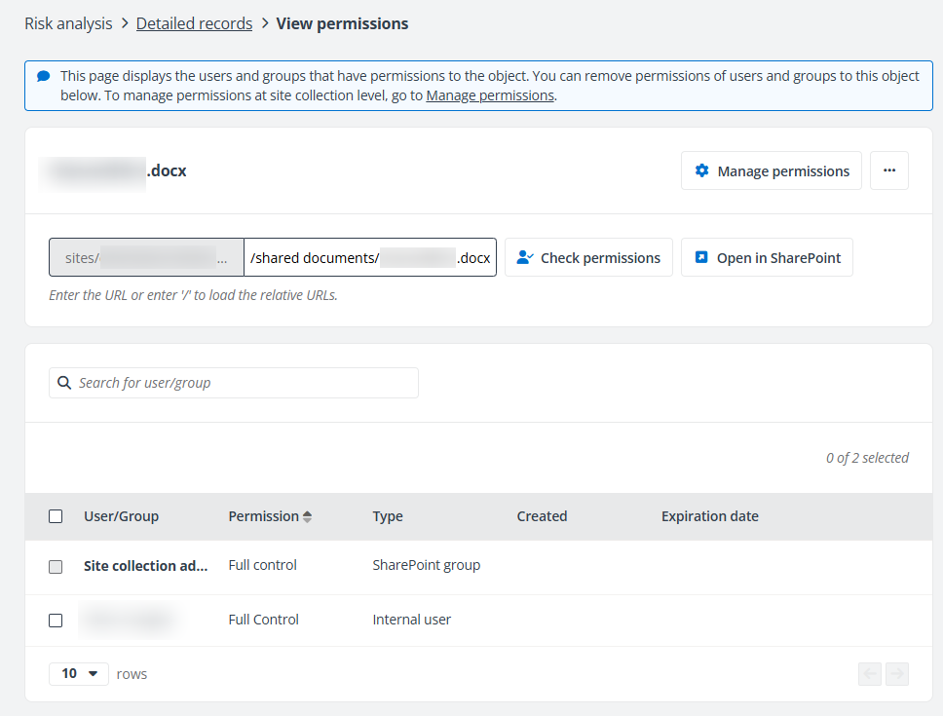
Task: Select all rows using the header checkbox
Action: coord(56,516)
